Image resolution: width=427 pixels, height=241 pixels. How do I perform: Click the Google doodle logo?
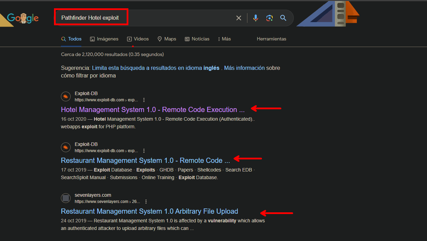coord(23,18)
